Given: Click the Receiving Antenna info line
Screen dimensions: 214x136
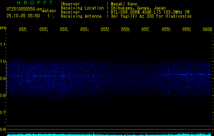Looking at the screenshot, I should [x=126, y=16].
